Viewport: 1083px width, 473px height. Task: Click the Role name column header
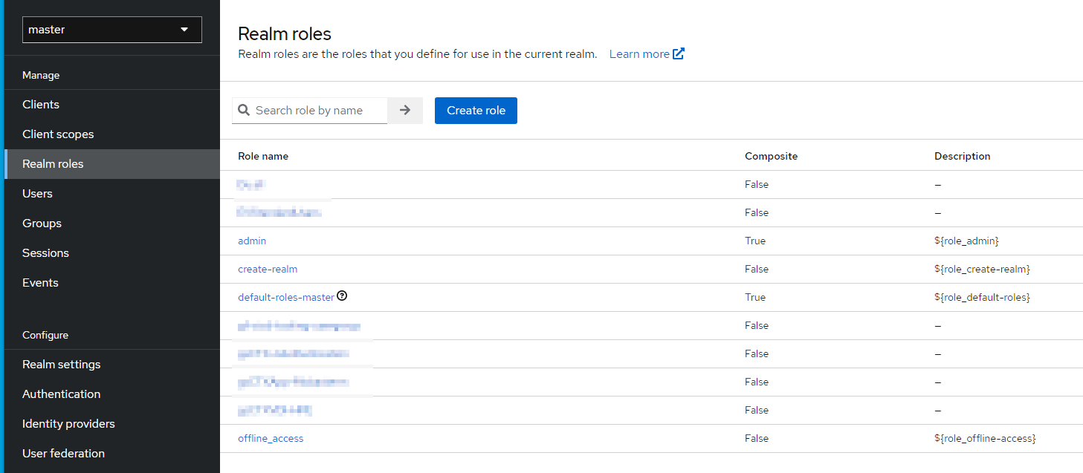263,156
